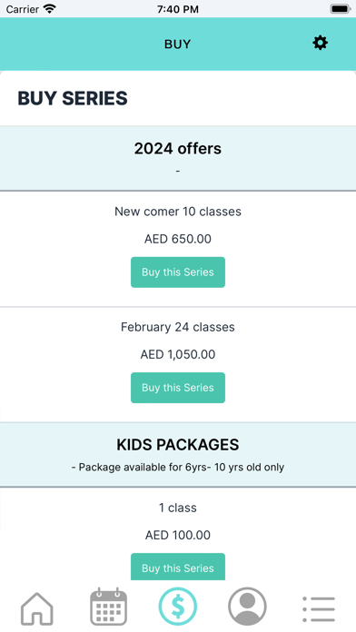Go to the Home tab icon
Screen dimensions: 356x632
(x=36, y=608)
